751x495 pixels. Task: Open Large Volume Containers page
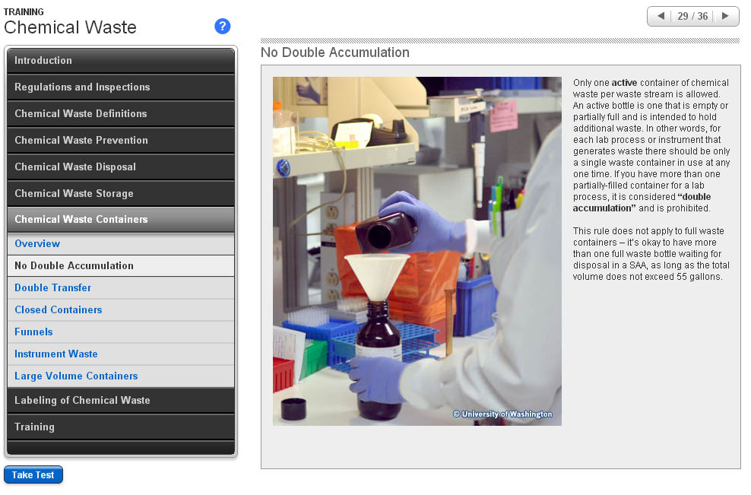pyautogui.click(x=76, y=376)
